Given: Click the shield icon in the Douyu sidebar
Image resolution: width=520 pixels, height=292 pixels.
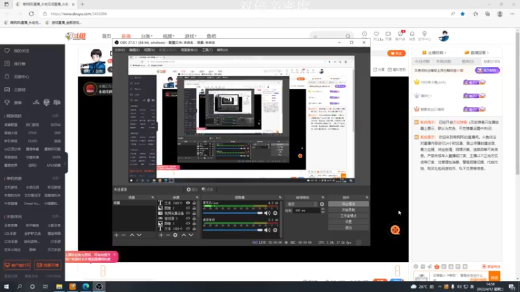Looking at the screenshot, I should point(7,77).
